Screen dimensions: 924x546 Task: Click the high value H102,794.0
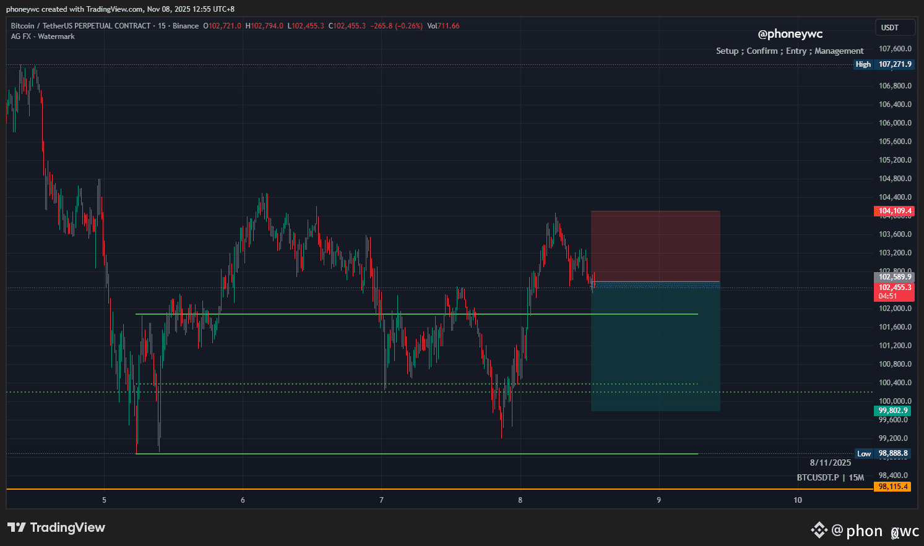264,26
